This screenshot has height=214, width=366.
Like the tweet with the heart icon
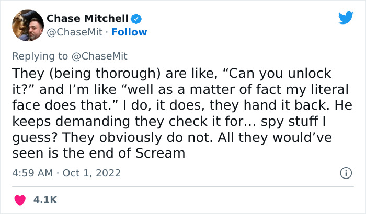(x=20, y=200)
